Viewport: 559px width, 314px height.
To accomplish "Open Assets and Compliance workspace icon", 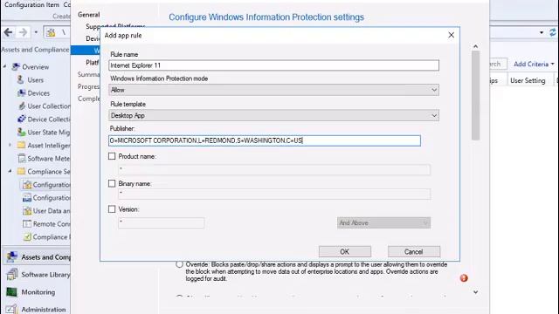I will pos(11,256).
